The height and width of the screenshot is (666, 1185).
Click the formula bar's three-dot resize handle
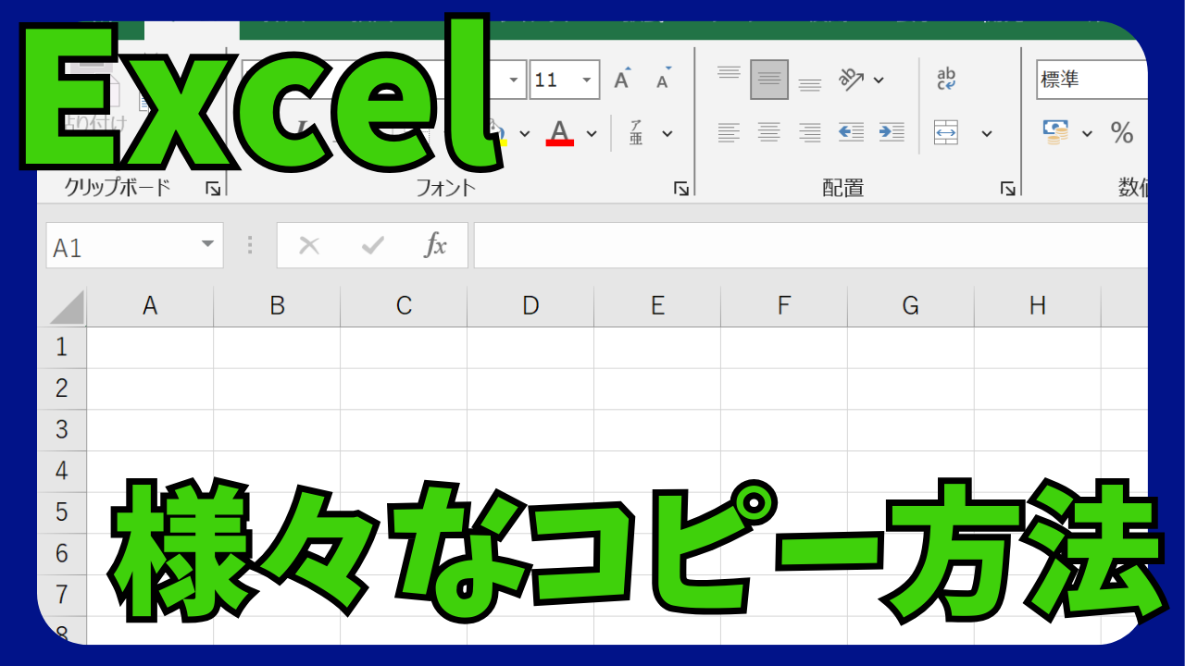coord(250,245)
